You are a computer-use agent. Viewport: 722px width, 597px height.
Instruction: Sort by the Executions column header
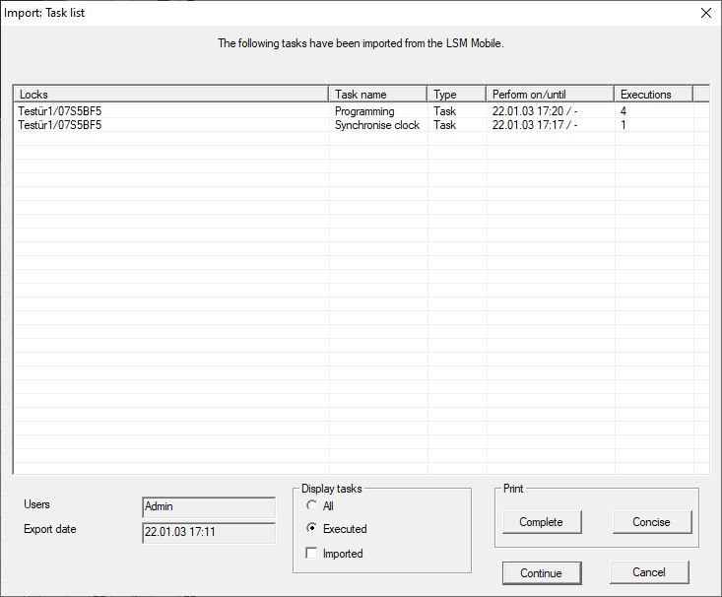tap(653, 95)
